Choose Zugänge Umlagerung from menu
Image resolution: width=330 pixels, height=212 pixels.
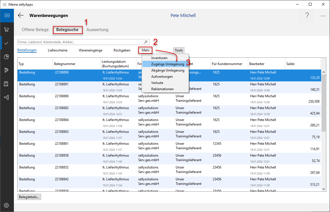[167, 64]
